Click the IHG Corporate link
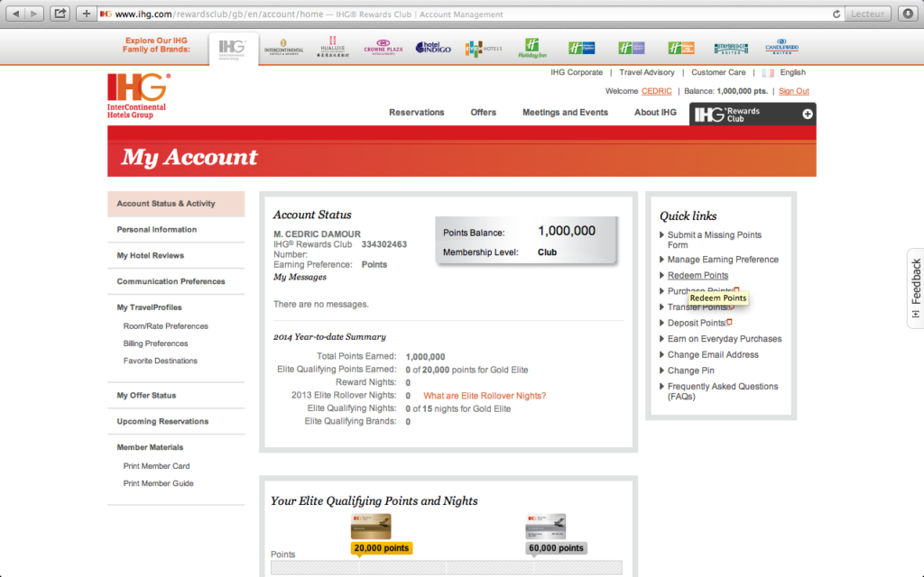 coord(577,72)
